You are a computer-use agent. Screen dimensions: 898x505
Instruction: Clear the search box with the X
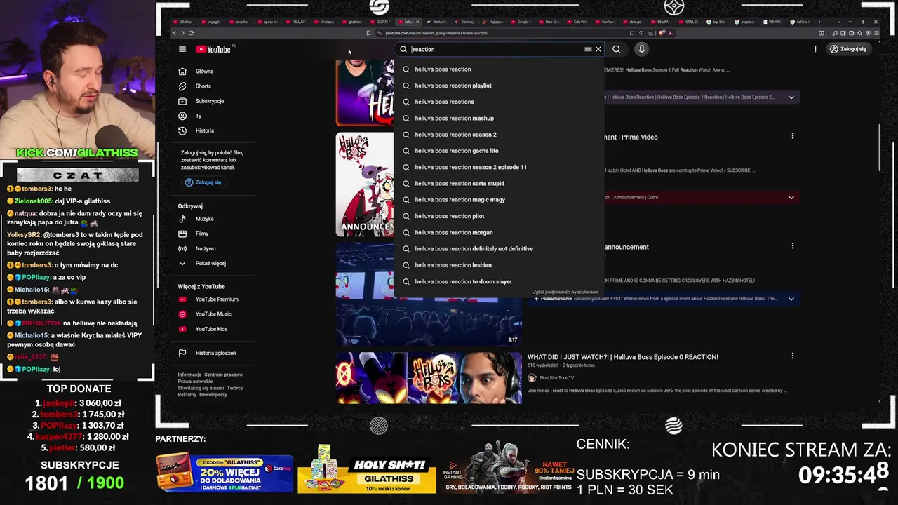coord(598,49)
